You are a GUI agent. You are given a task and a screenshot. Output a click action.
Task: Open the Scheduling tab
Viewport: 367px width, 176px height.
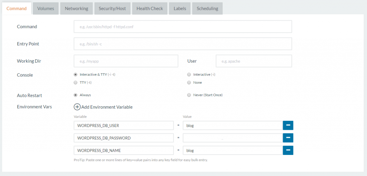click(x=207, y=9)
